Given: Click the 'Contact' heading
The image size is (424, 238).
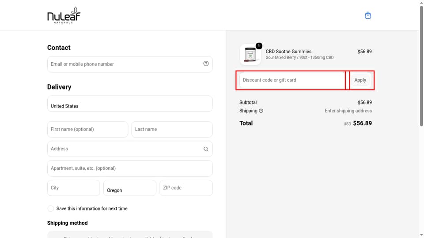Looking at the screenshot, I should pyautogui.click(x=59, y=48).
